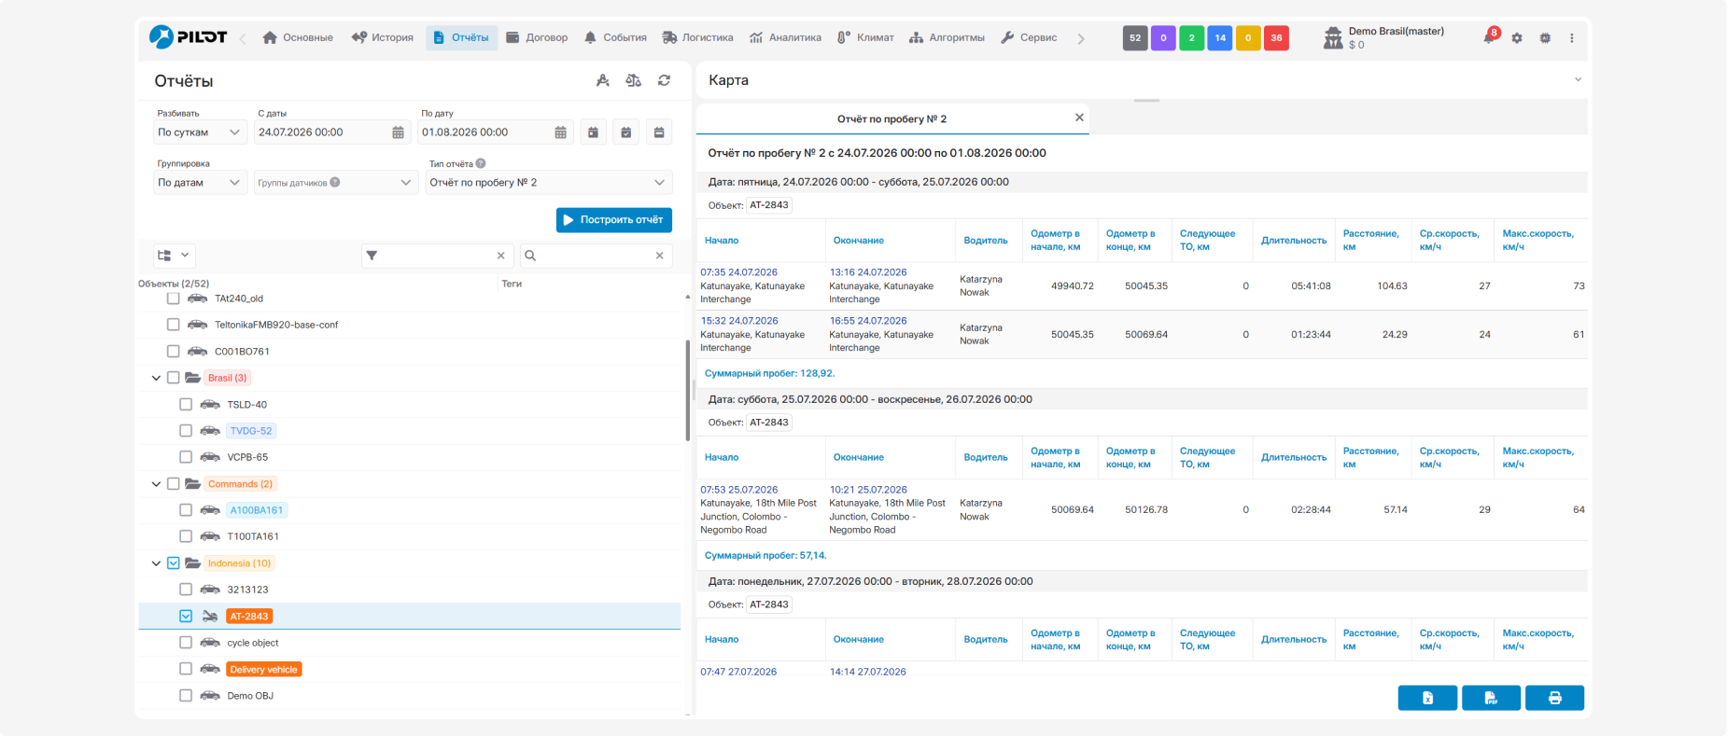Open the 07:35 24.07.2026 trip start link
The width and height of the screenshot is (1727, 736).
[739, 272]
